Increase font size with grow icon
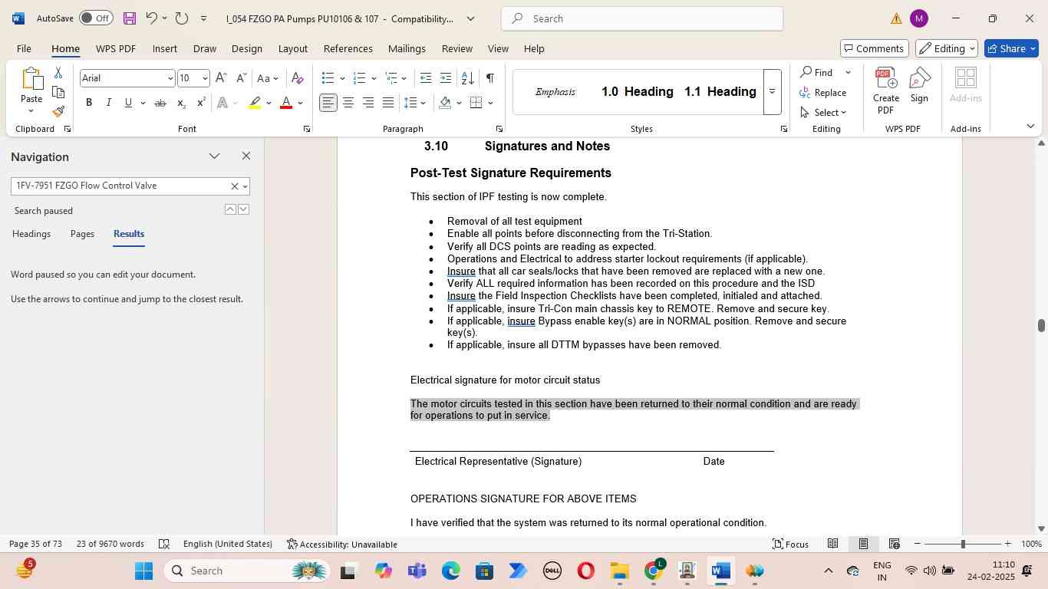The height and width of the screenshot is (589, 1048). pos(221,78)
